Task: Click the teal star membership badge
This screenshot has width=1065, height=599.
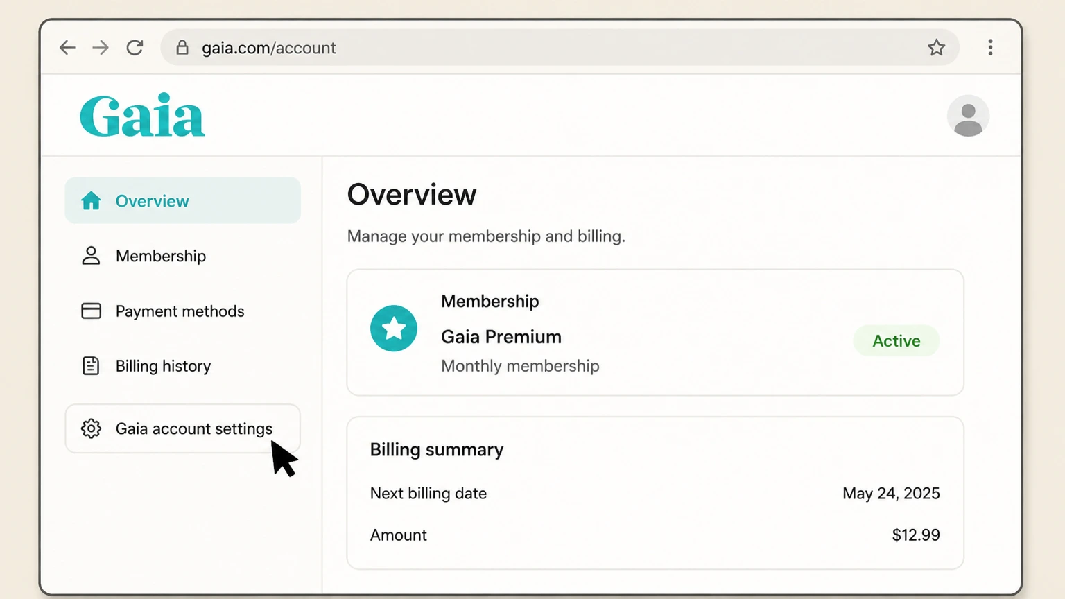Action: (x=394, y=329)
